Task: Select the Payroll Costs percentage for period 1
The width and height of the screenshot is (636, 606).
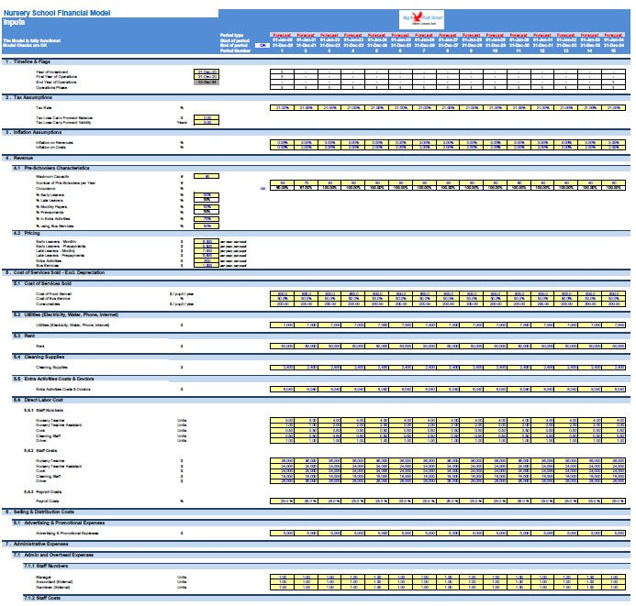Action: [284, 501]
